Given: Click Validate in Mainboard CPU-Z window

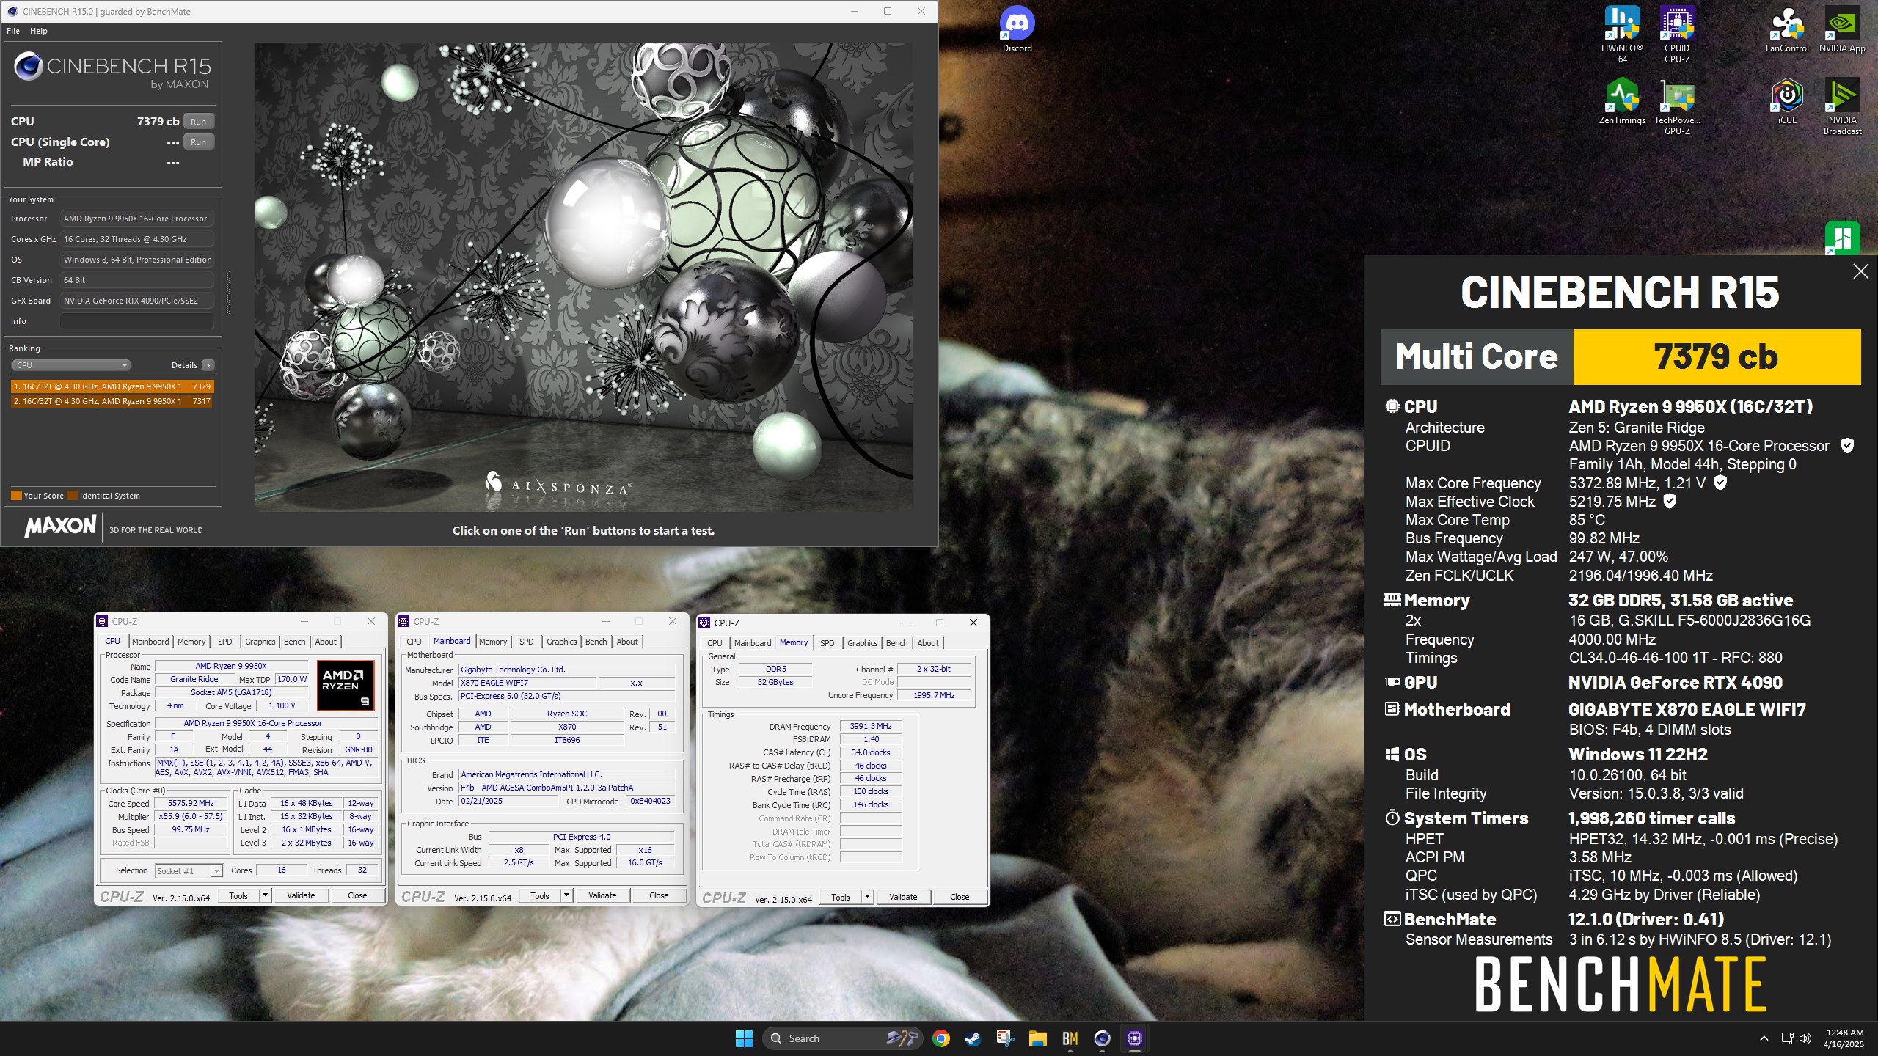Looking at the screenshot, I should [x=602, y=895].
